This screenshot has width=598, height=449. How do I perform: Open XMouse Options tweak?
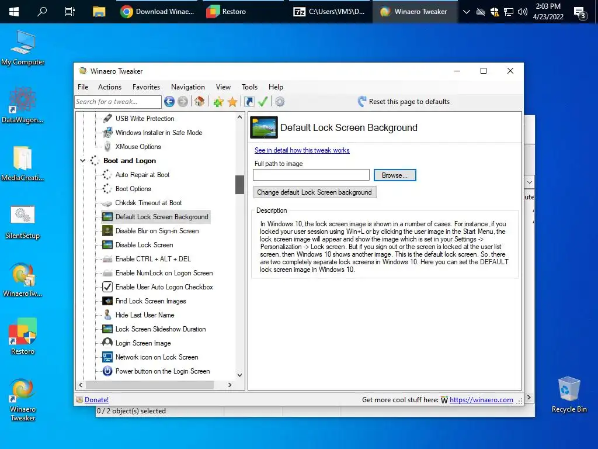(x=138, y=147)
